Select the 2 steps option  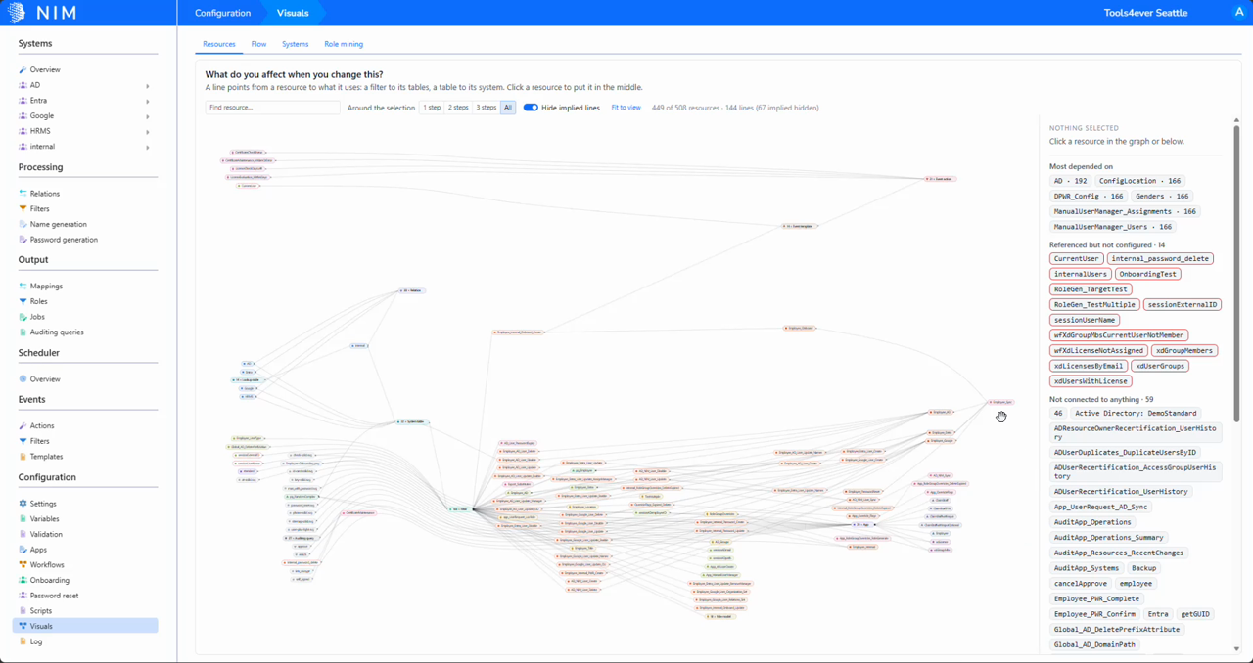click(x=458, y=108)
